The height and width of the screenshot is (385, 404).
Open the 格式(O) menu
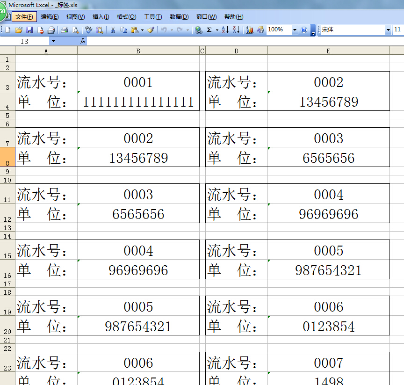(126, 17)
